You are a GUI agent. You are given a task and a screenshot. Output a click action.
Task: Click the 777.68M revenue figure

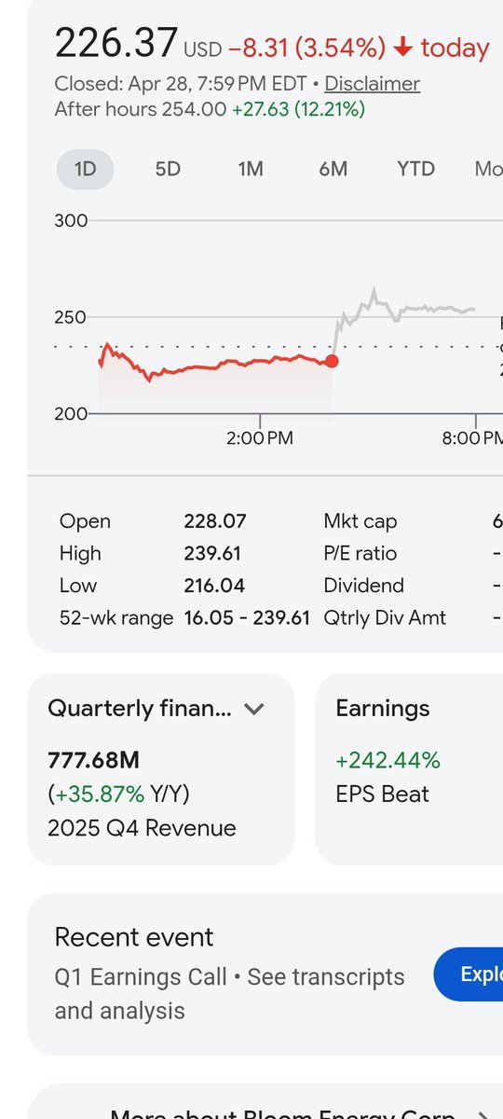click(93, 760)
